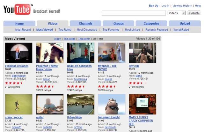The image size is (204, 132).
Task: Open uploader eggtea's profile link
Action: click(108, 79)
